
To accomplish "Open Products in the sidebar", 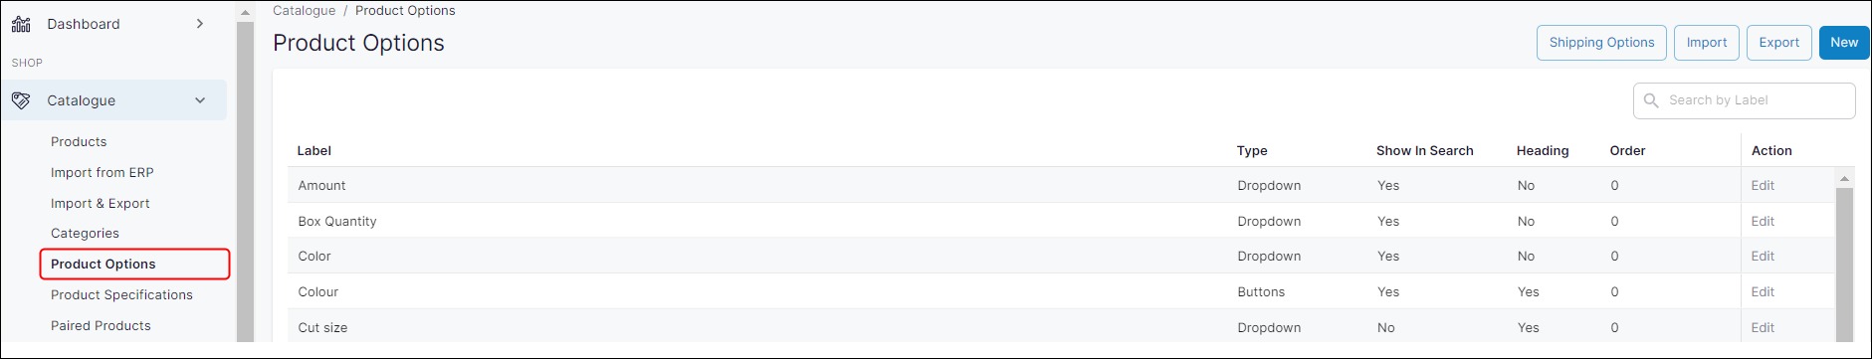I will click(x=79, y=142).
